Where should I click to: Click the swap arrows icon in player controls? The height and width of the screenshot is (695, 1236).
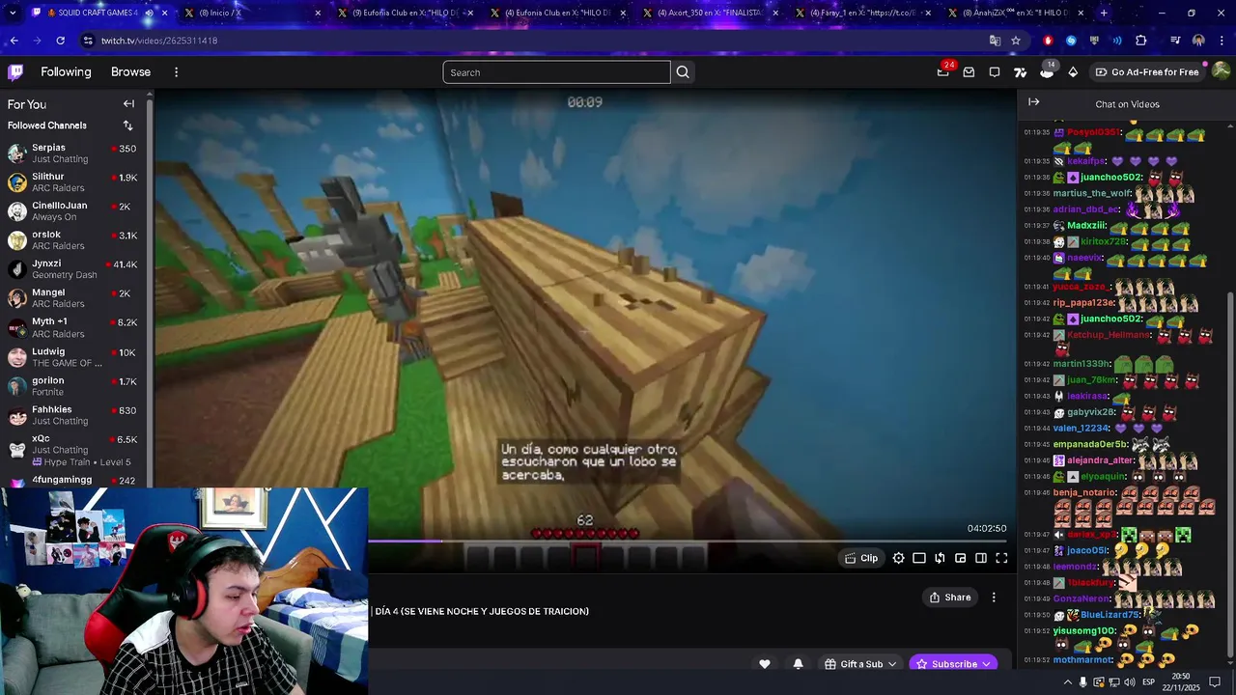(940, 558)
